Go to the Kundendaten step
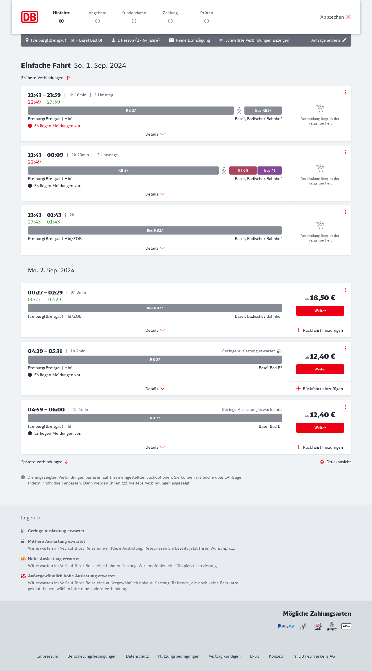372x671 pixels. (134, 21)
